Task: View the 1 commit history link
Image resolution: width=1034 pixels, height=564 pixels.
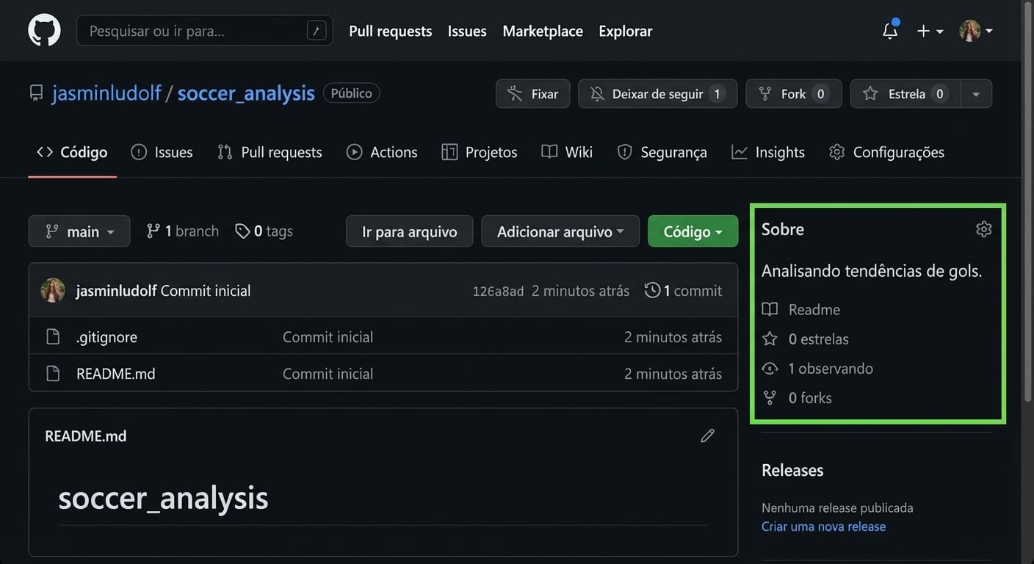Action: point(683,291)
